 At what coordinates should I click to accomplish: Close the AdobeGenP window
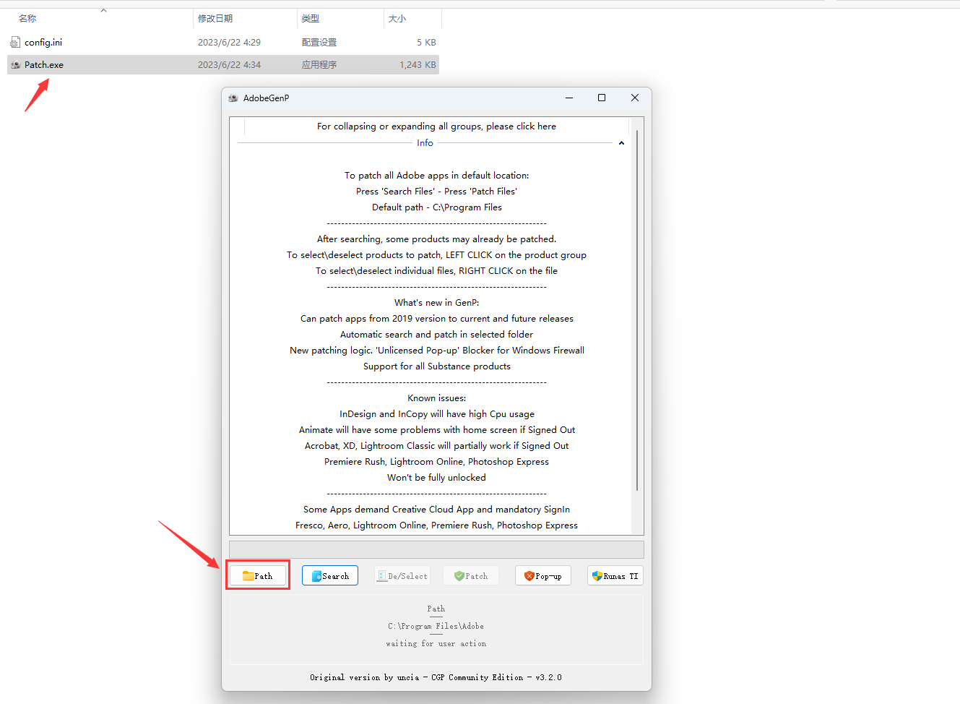coord(635,98)
